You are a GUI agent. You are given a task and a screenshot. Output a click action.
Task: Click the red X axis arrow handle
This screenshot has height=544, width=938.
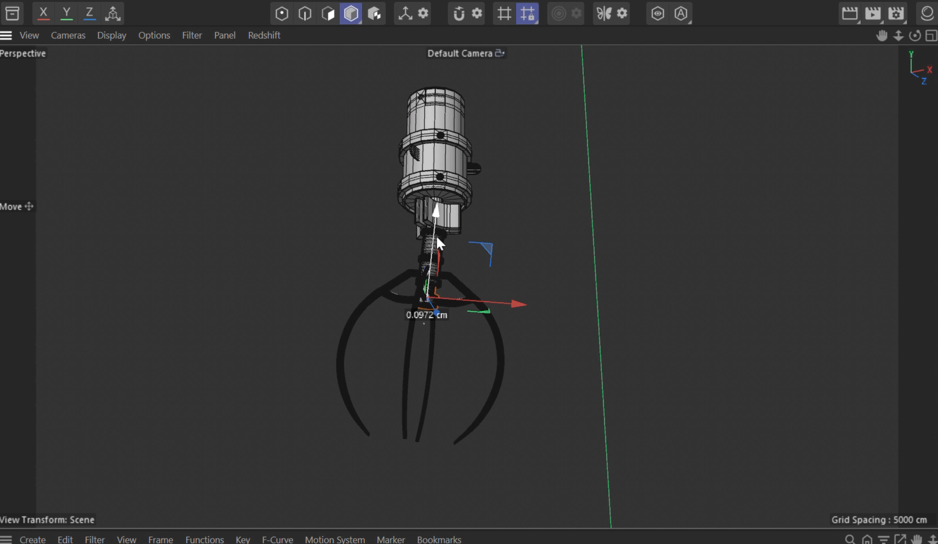[x=519, y=304]
